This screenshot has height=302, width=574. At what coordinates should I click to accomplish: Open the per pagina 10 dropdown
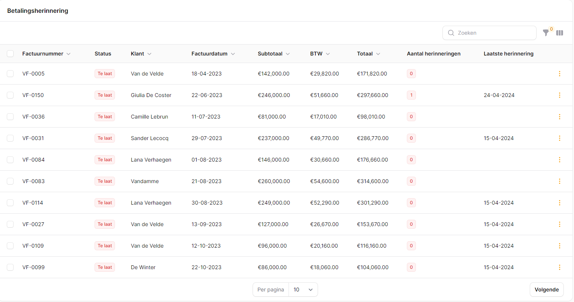(x=303, y=290)
